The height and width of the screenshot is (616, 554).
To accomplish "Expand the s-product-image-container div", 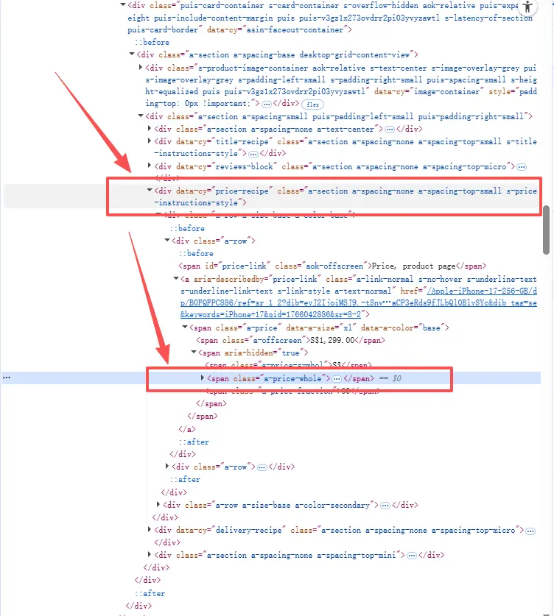I will click(x=141, y=68).
